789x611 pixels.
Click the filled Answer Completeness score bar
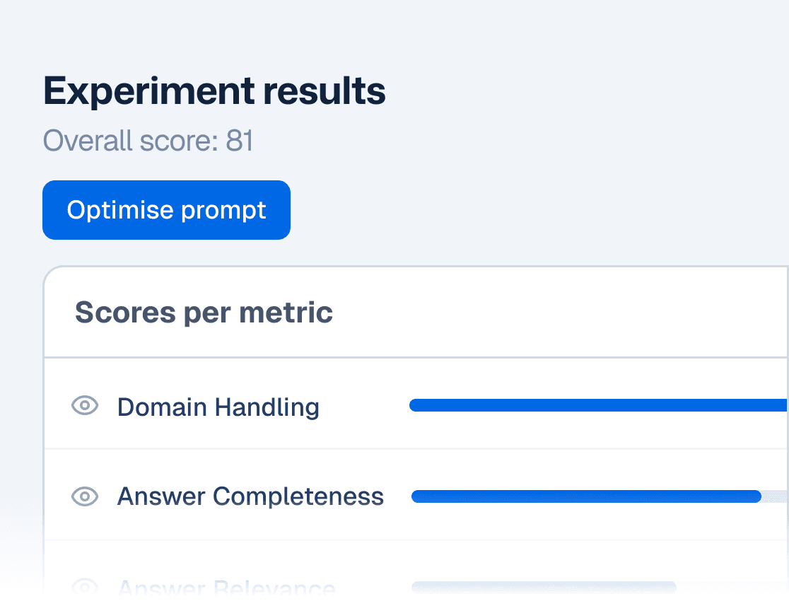tap(586, 496)
